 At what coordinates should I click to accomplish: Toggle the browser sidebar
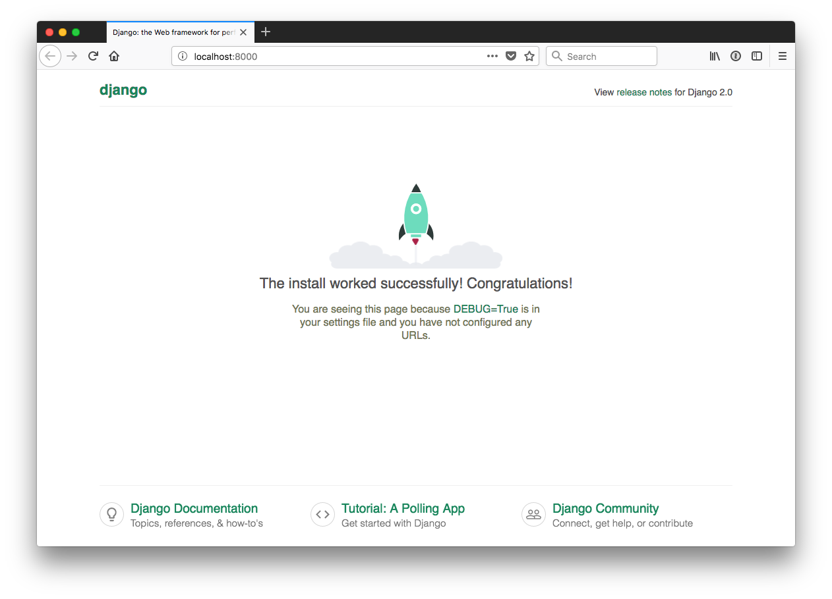coord(757,56)
